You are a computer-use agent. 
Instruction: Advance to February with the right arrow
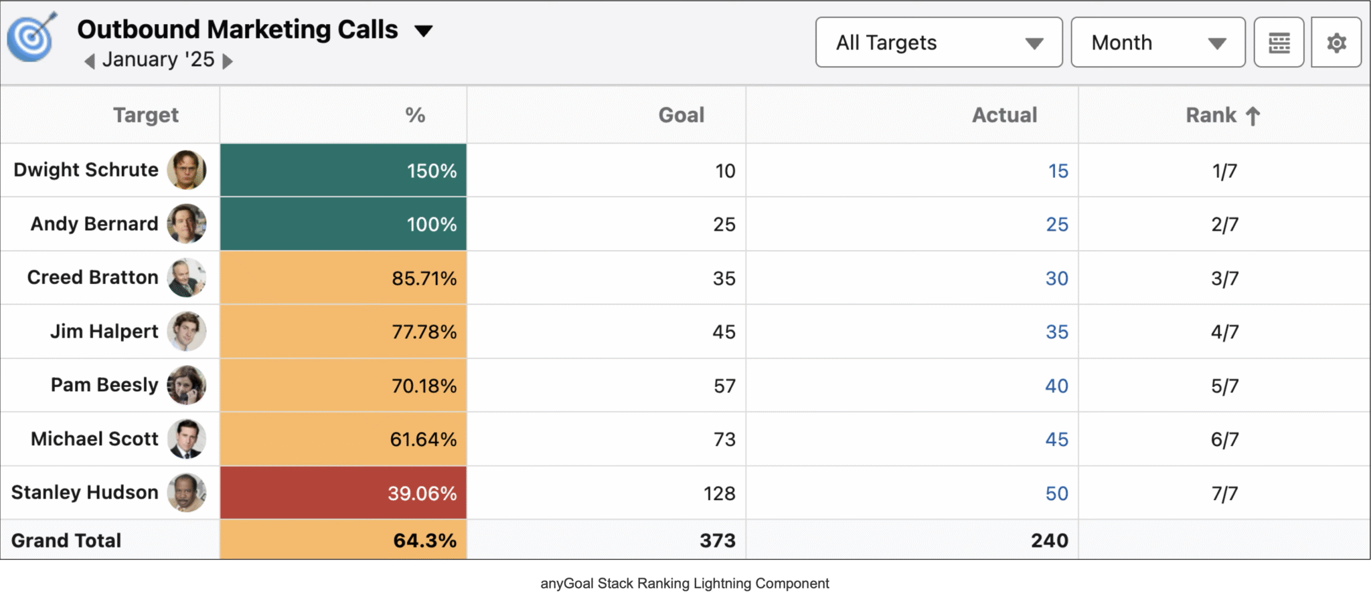(x=228, y=60)
